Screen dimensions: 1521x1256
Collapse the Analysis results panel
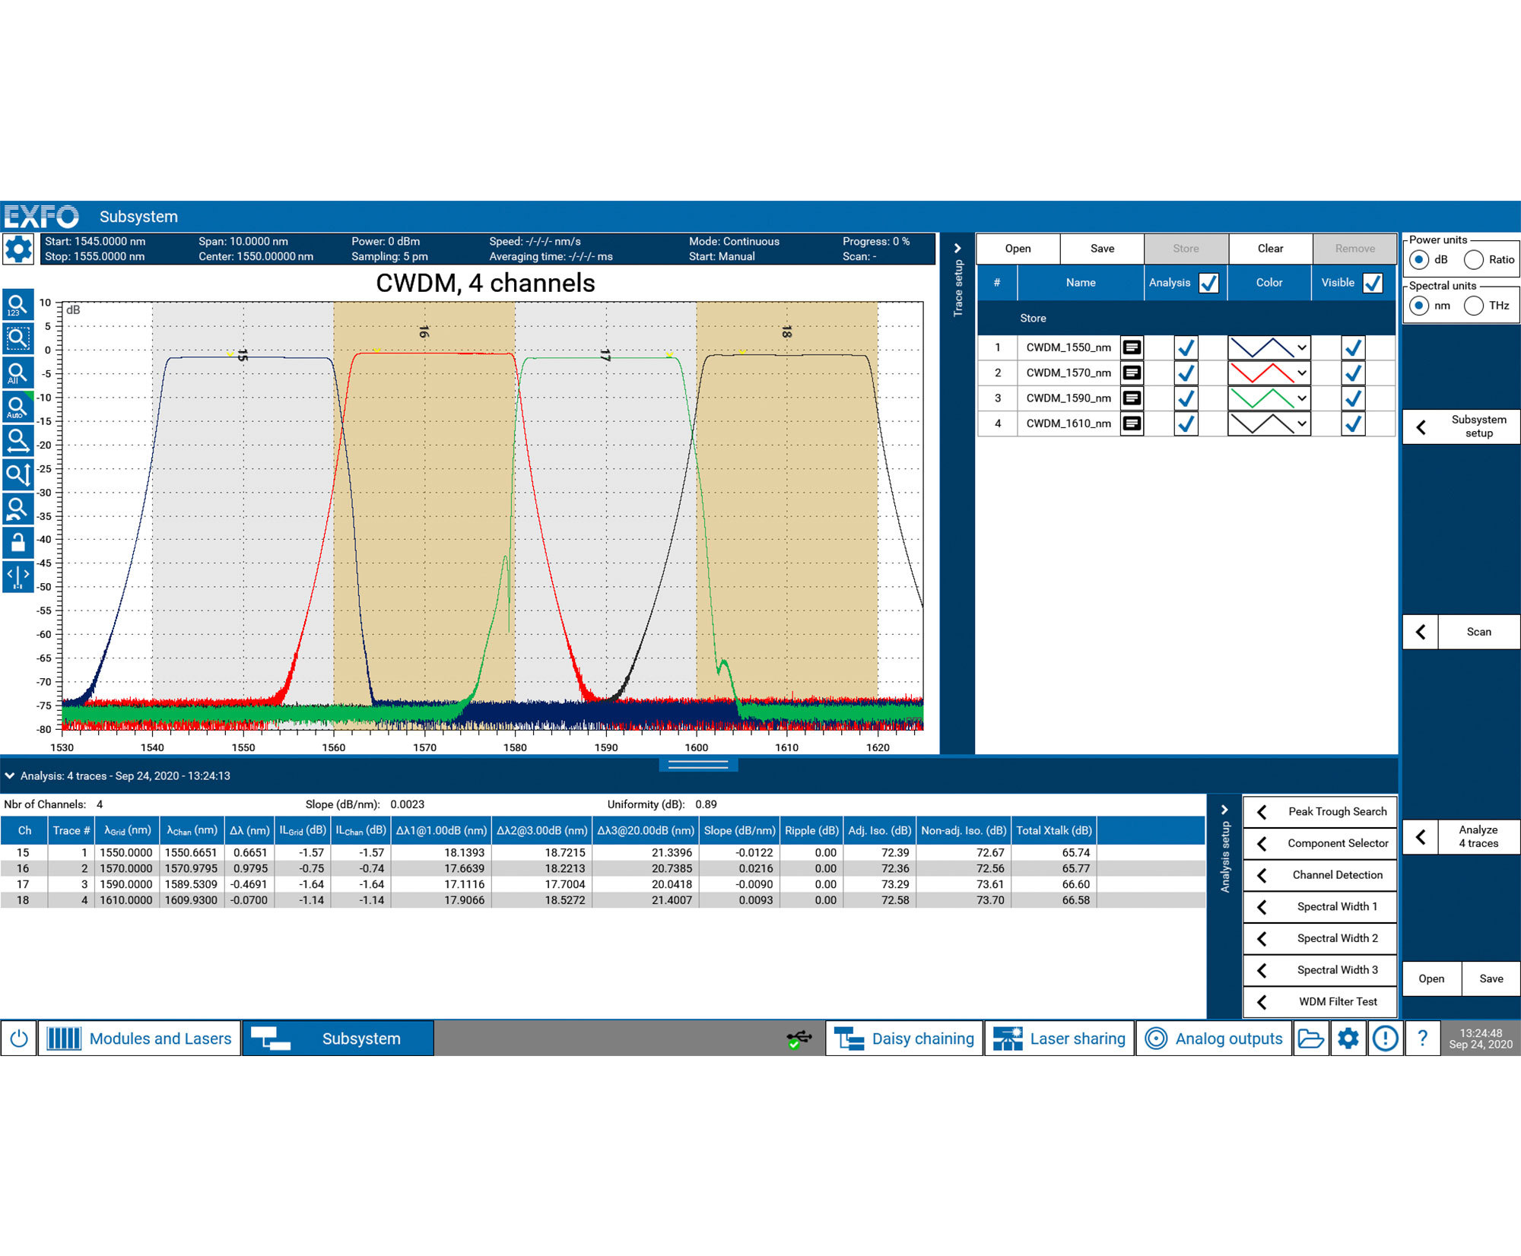[10, 775]
